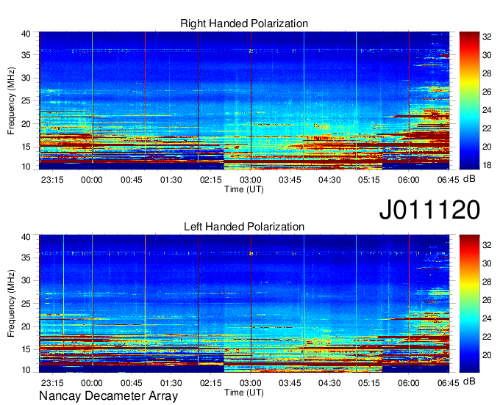
Task: Click the 04:30 time tick under Left Handed plot
Action: (329, 383)
